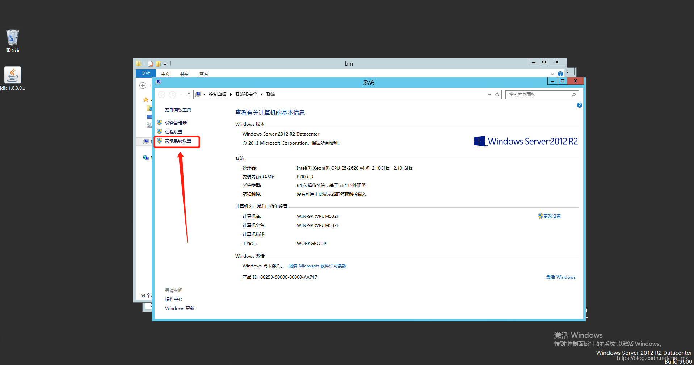Click 控制面板 in the address breadcrumb
Viewport: 694px width, 365px height.
point(217,94)
